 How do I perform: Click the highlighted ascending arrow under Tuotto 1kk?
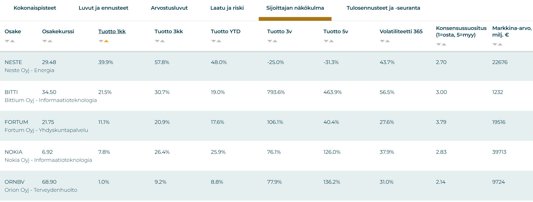(x=106, y=41)
